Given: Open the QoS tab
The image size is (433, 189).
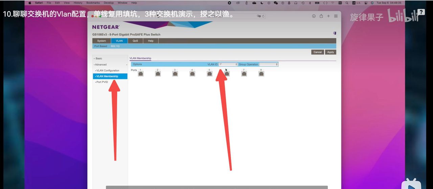Looking at the screenshot, I should coord(135,41).
